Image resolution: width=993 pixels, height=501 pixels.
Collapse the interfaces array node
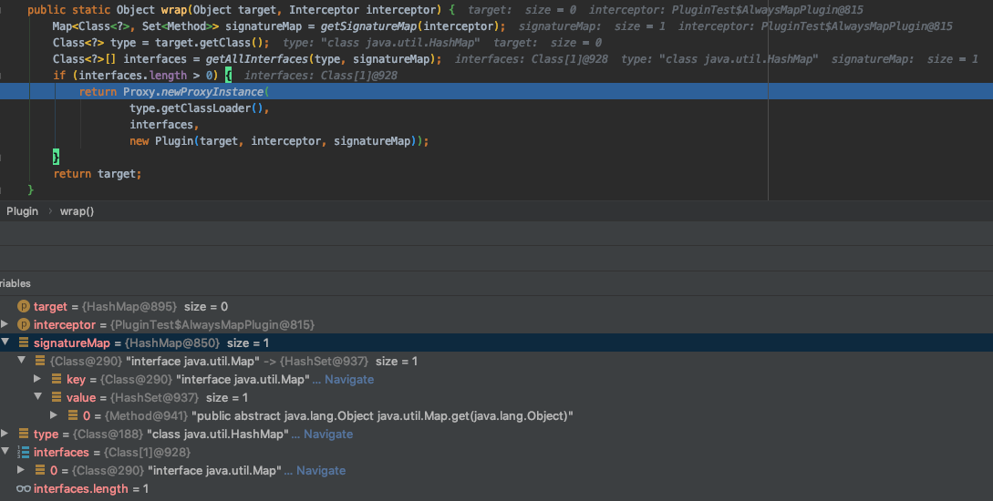tap(5, 452)
